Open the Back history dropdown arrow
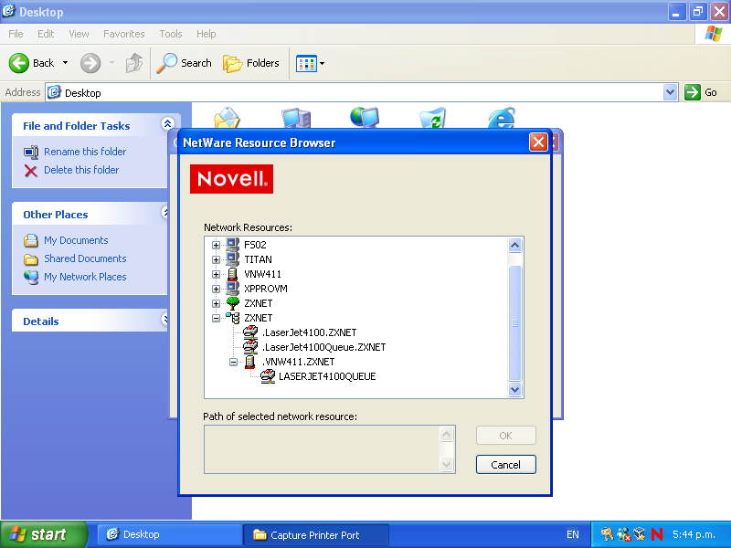731x548 pixels. pyautogui.click(x=65, y=63)
